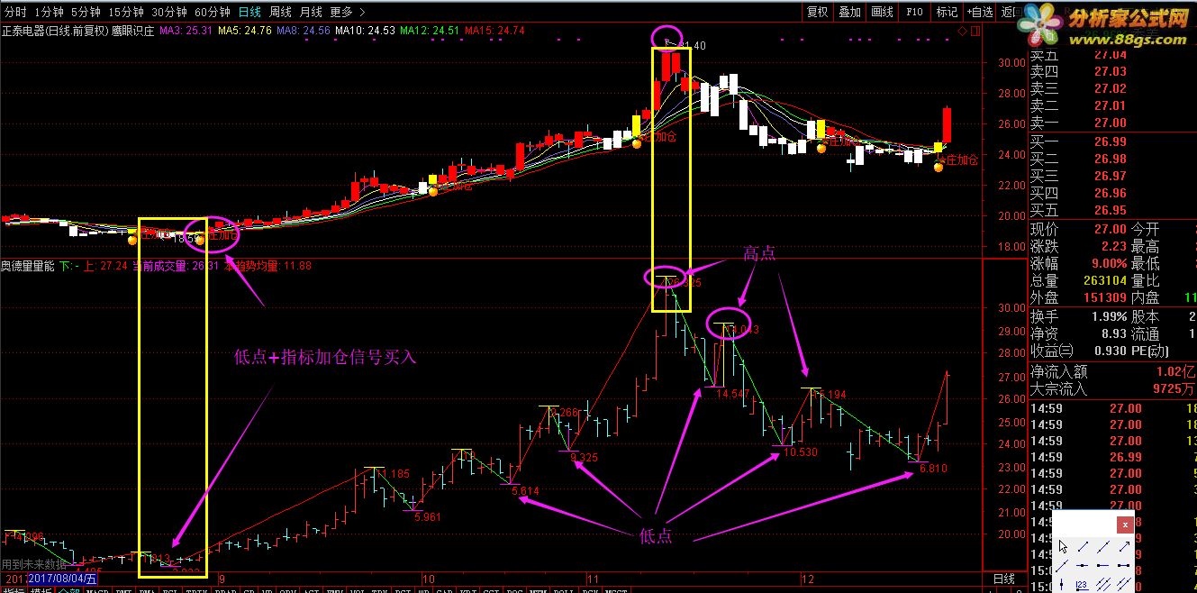
Task: Click the 复权 adjustment button
Action: pos(817,12)
